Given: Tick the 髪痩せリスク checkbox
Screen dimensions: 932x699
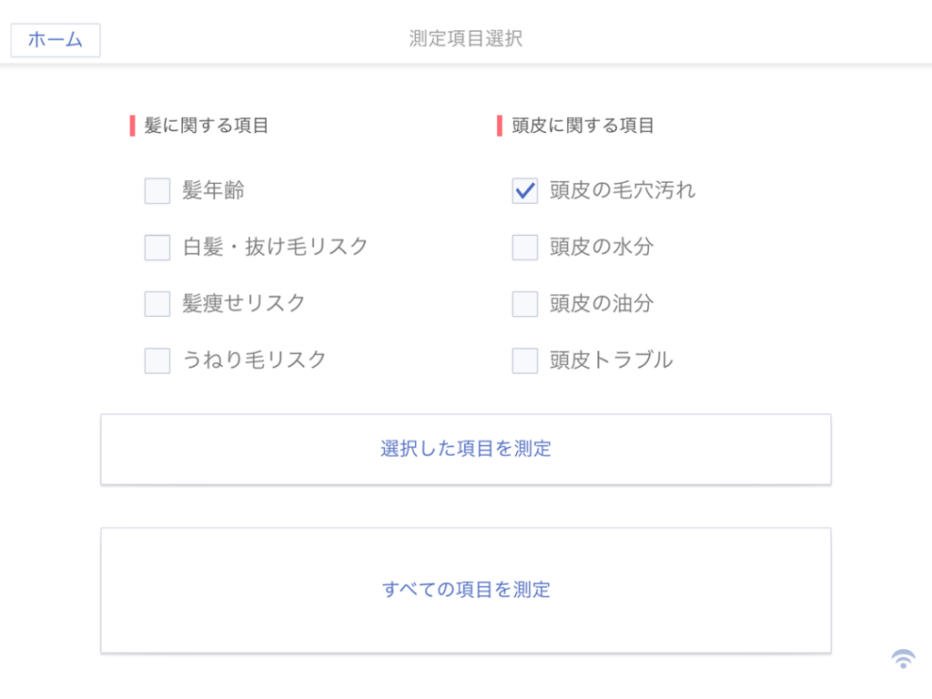Looking at the screenshot, I should pos(157,304).
